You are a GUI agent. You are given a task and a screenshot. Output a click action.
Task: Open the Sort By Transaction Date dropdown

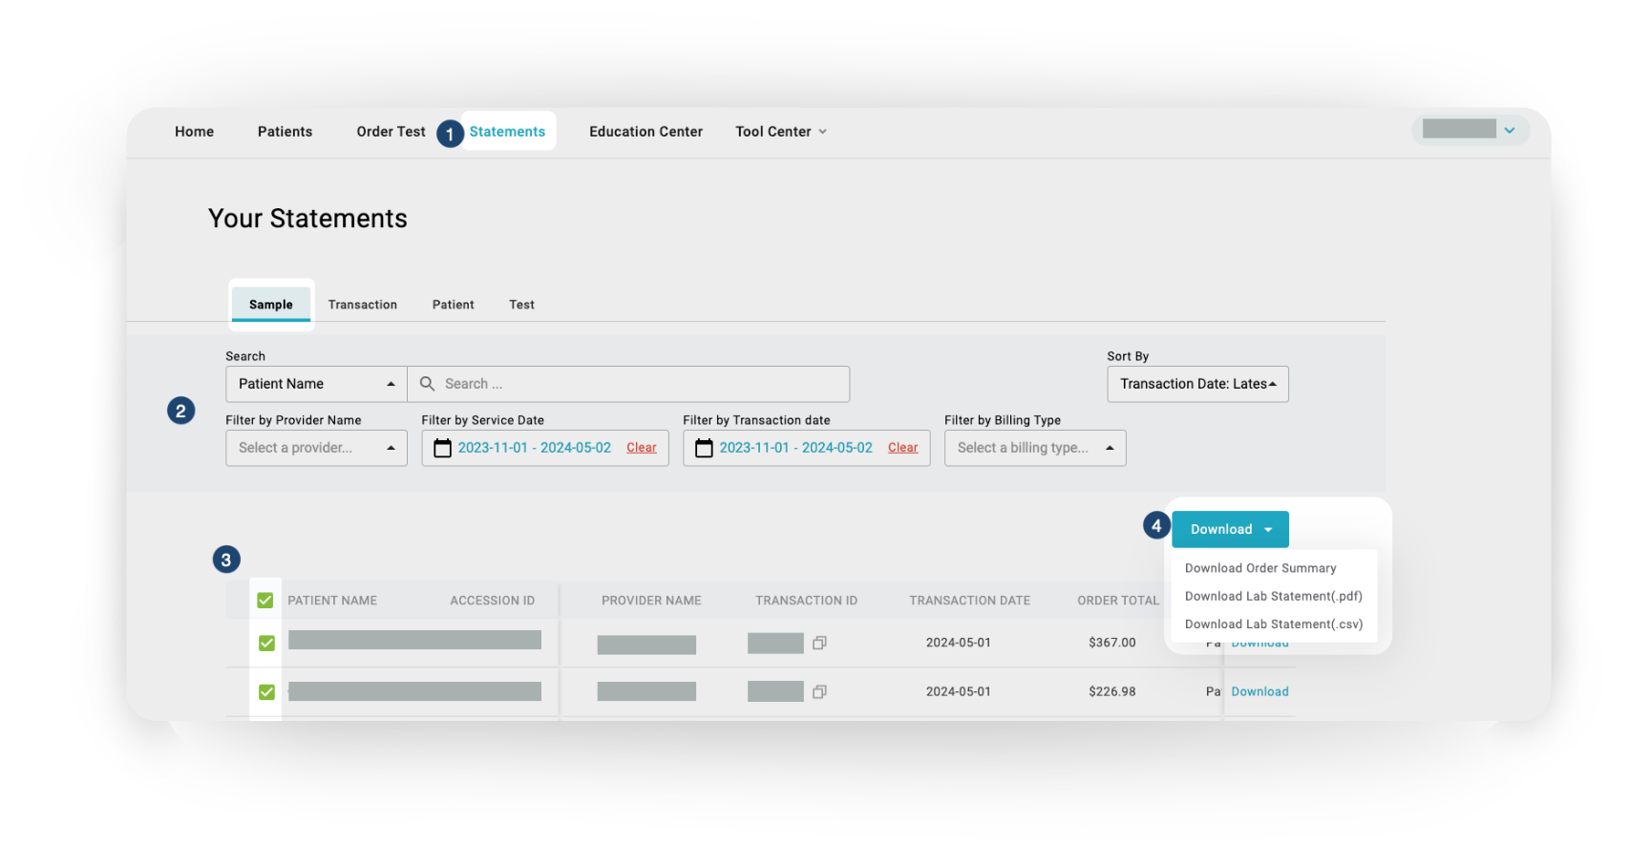coord(1197,384)
